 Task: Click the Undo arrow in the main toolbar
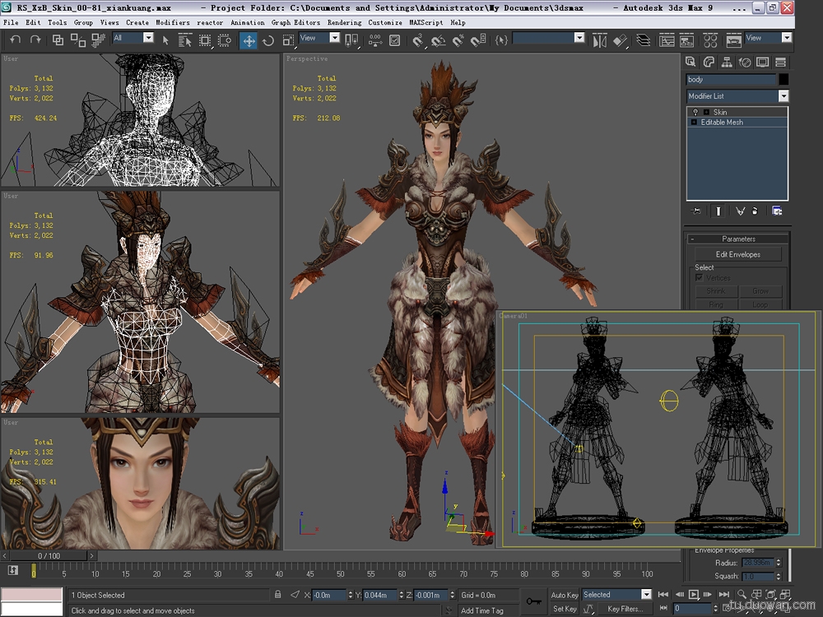tap(16, 39)
